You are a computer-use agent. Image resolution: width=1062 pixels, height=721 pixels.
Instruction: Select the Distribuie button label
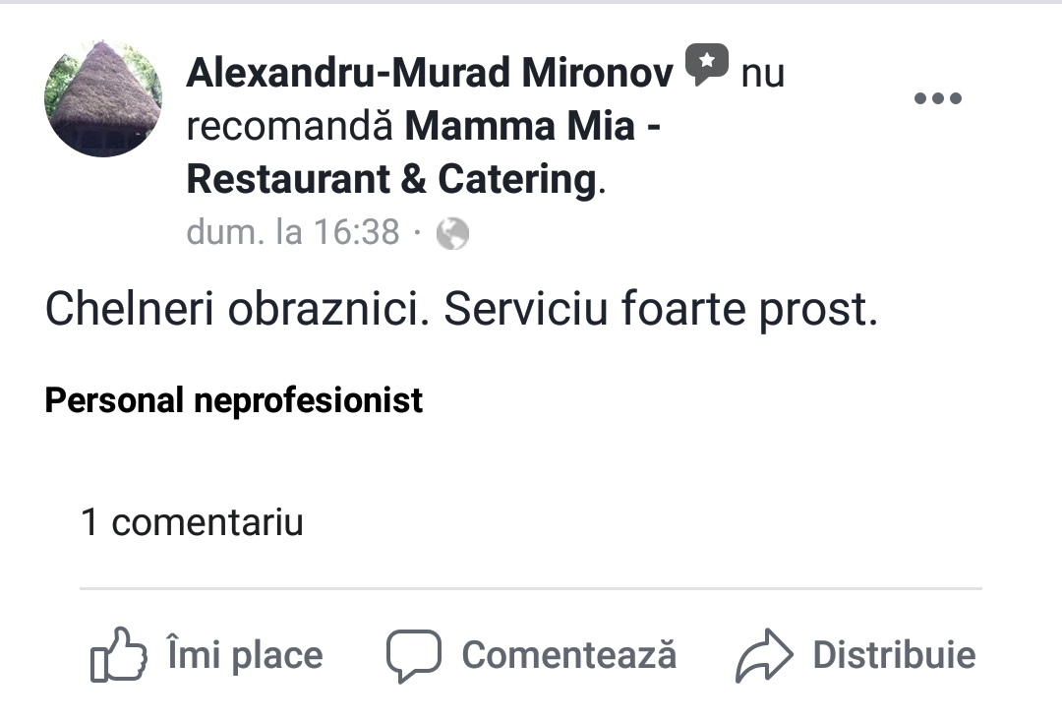(x=894, y=655)
